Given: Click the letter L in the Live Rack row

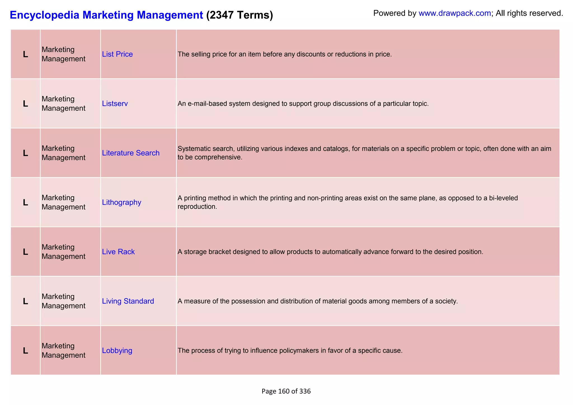Looking at the screenshot, I should (x=25, y=252).
